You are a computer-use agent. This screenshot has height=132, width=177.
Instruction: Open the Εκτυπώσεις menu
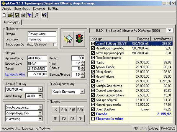click(x=22, y=9)
